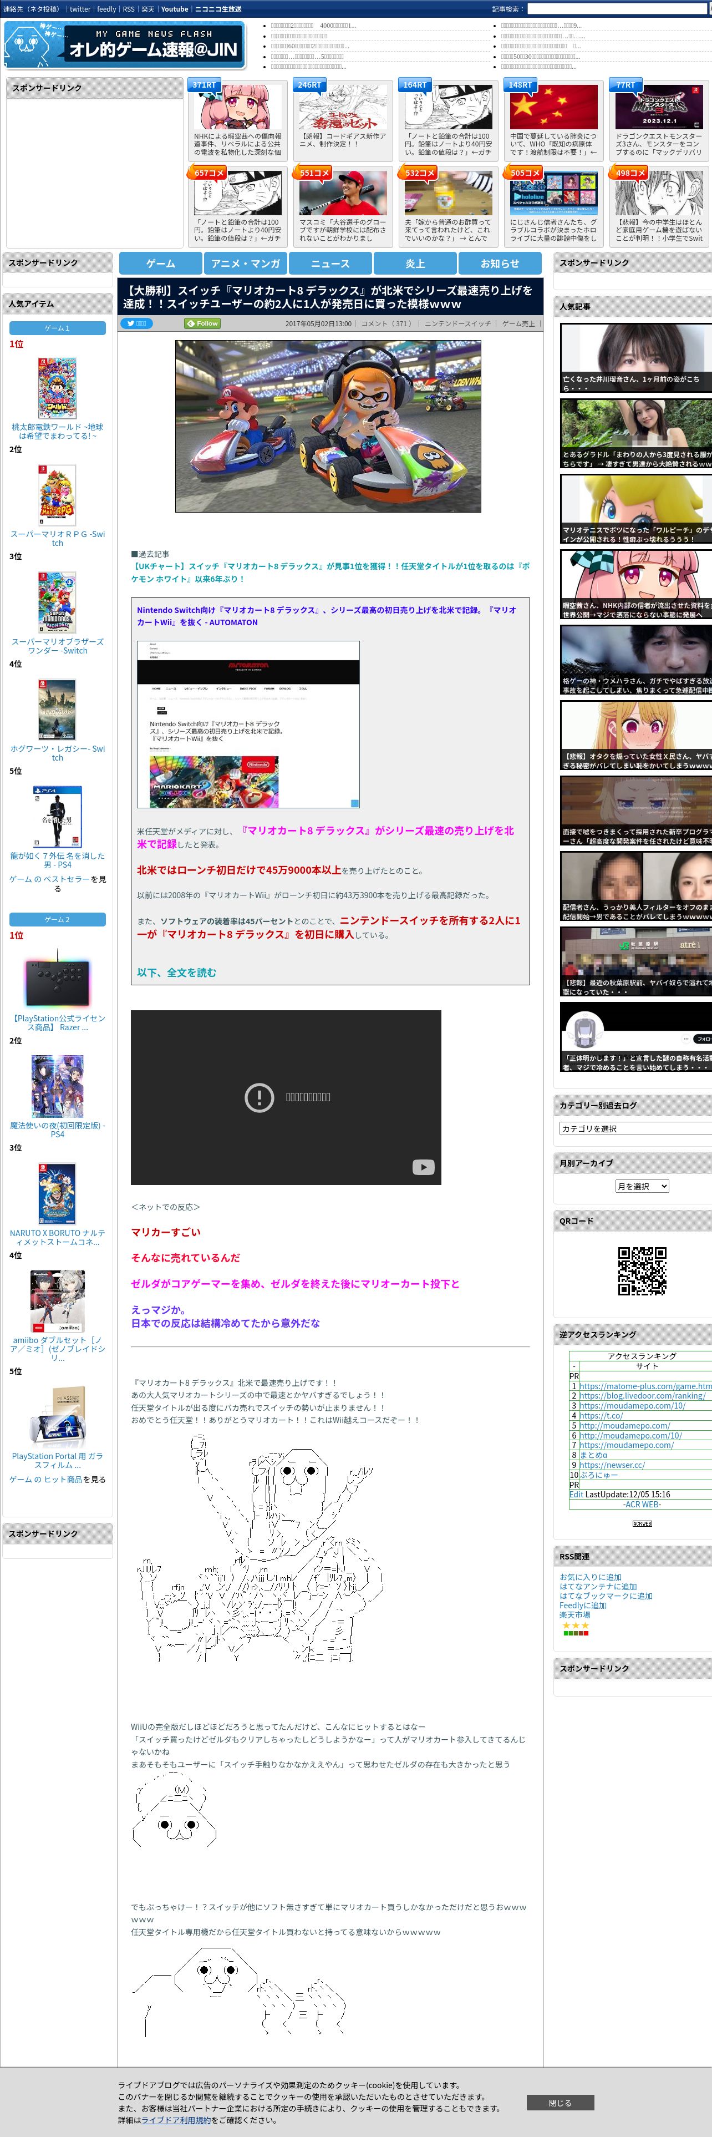
Task: Switch to the ニュース tab
Action: (x=330, y=263)
